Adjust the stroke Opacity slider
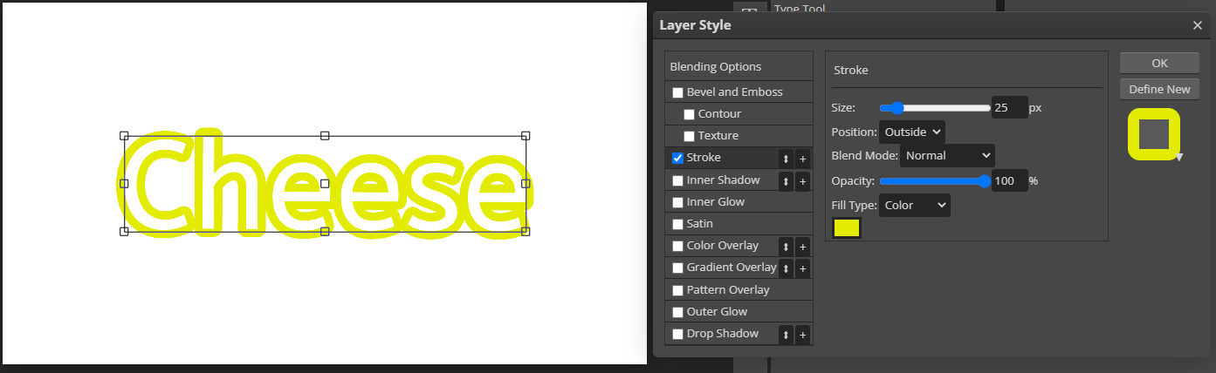The height and width of the screenshot is (373, 1216). pos(935,181)
